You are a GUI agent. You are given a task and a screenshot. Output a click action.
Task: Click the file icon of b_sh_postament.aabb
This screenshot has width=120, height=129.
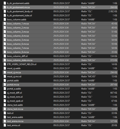[x=5, y=3]
